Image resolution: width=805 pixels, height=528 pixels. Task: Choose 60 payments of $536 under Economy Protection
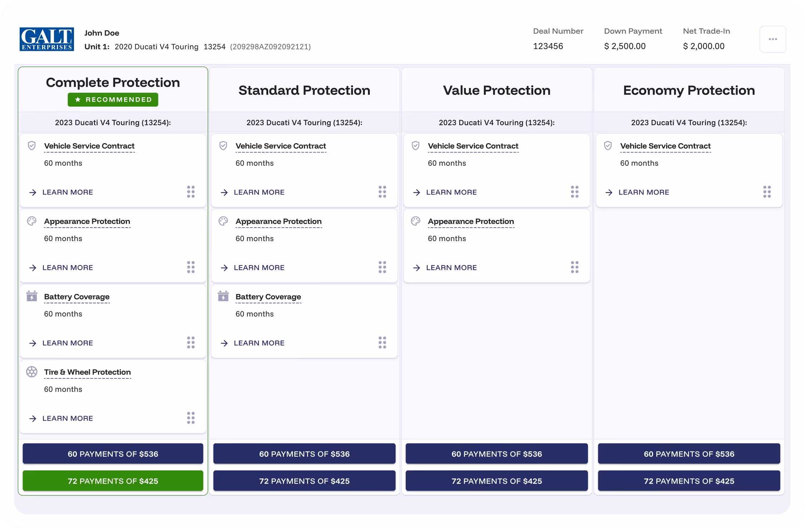(x=689, y=454)
